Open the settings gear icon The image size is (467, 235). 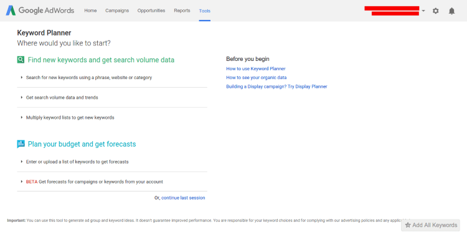click(435, 11)
